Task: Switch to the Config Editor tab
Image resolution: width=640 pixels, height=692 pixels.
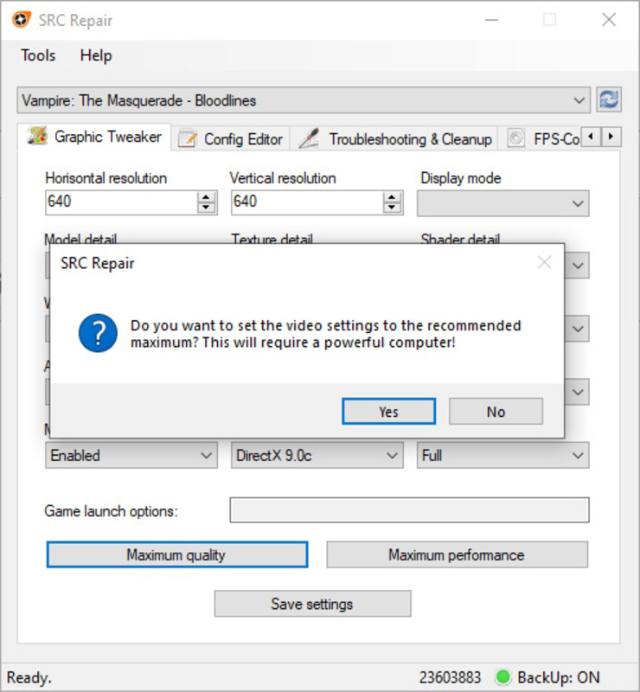Action: (x=231, y=139)
